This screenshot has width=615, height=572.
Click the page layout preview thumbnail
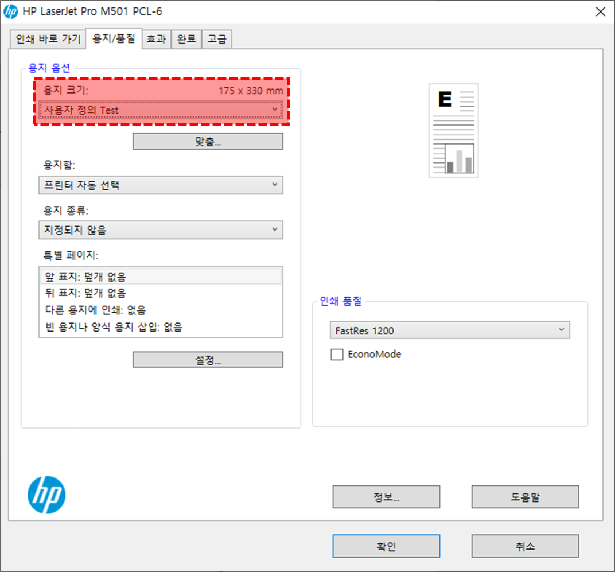tap(453, 131)
